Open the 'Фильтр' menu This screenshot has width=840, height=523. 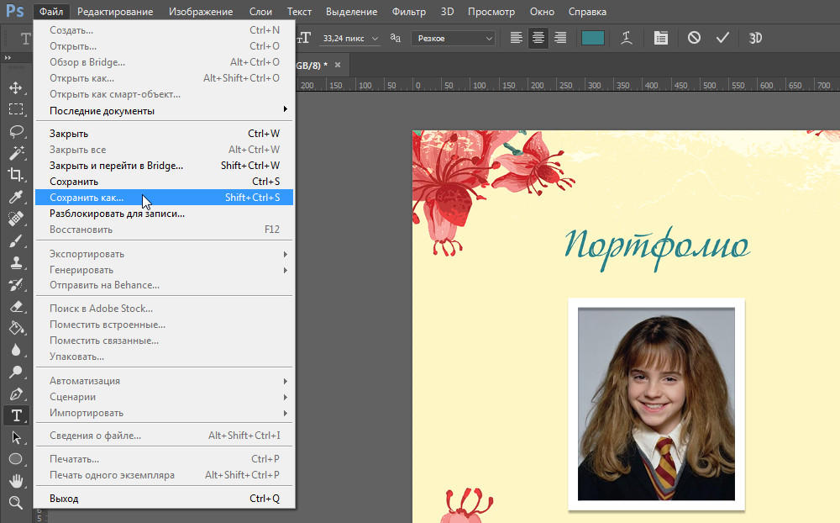point(409,12)
